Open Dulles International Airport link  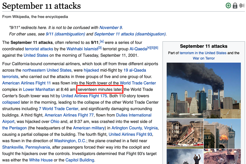tap(134, 115)
